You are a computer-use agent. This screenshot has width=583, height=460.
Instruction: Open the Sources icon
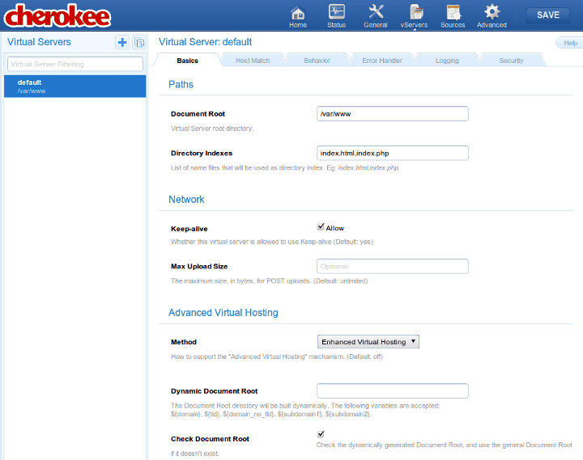coord(453,13)
